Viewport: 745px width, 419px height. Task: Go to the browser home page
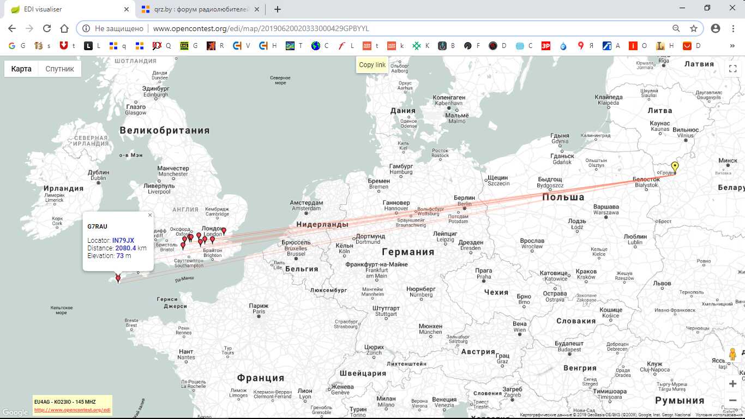click(64, 28)
